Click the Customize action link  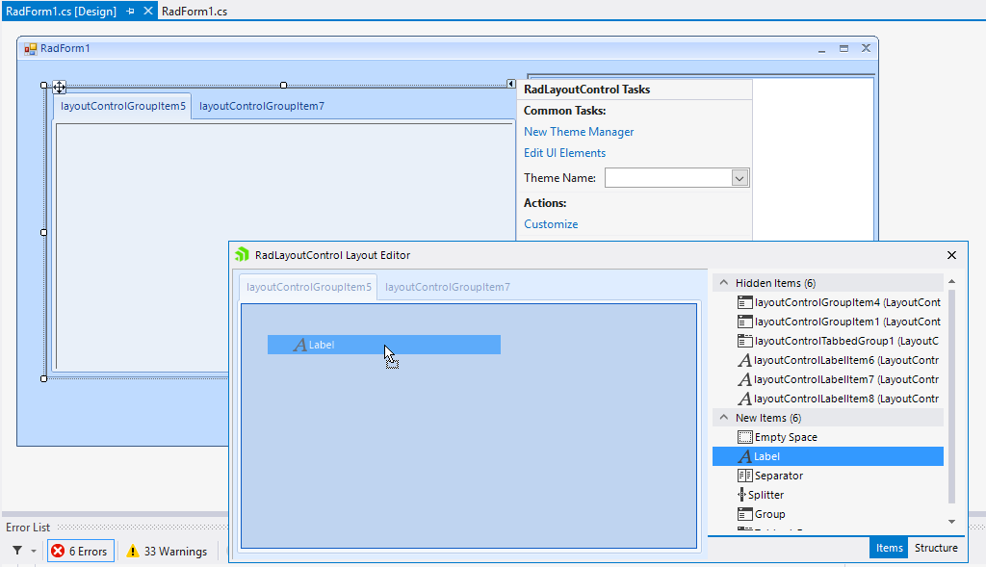point(551,224)
